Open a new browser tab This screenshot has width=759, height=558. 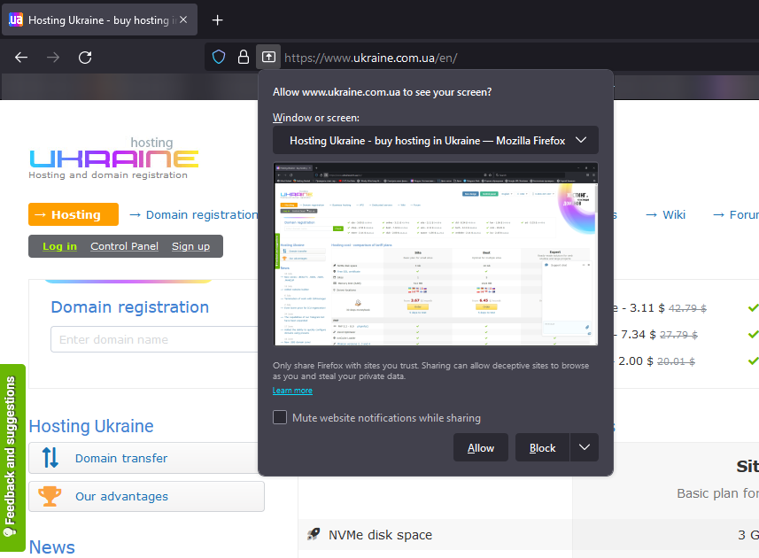(x=218, y=19)
